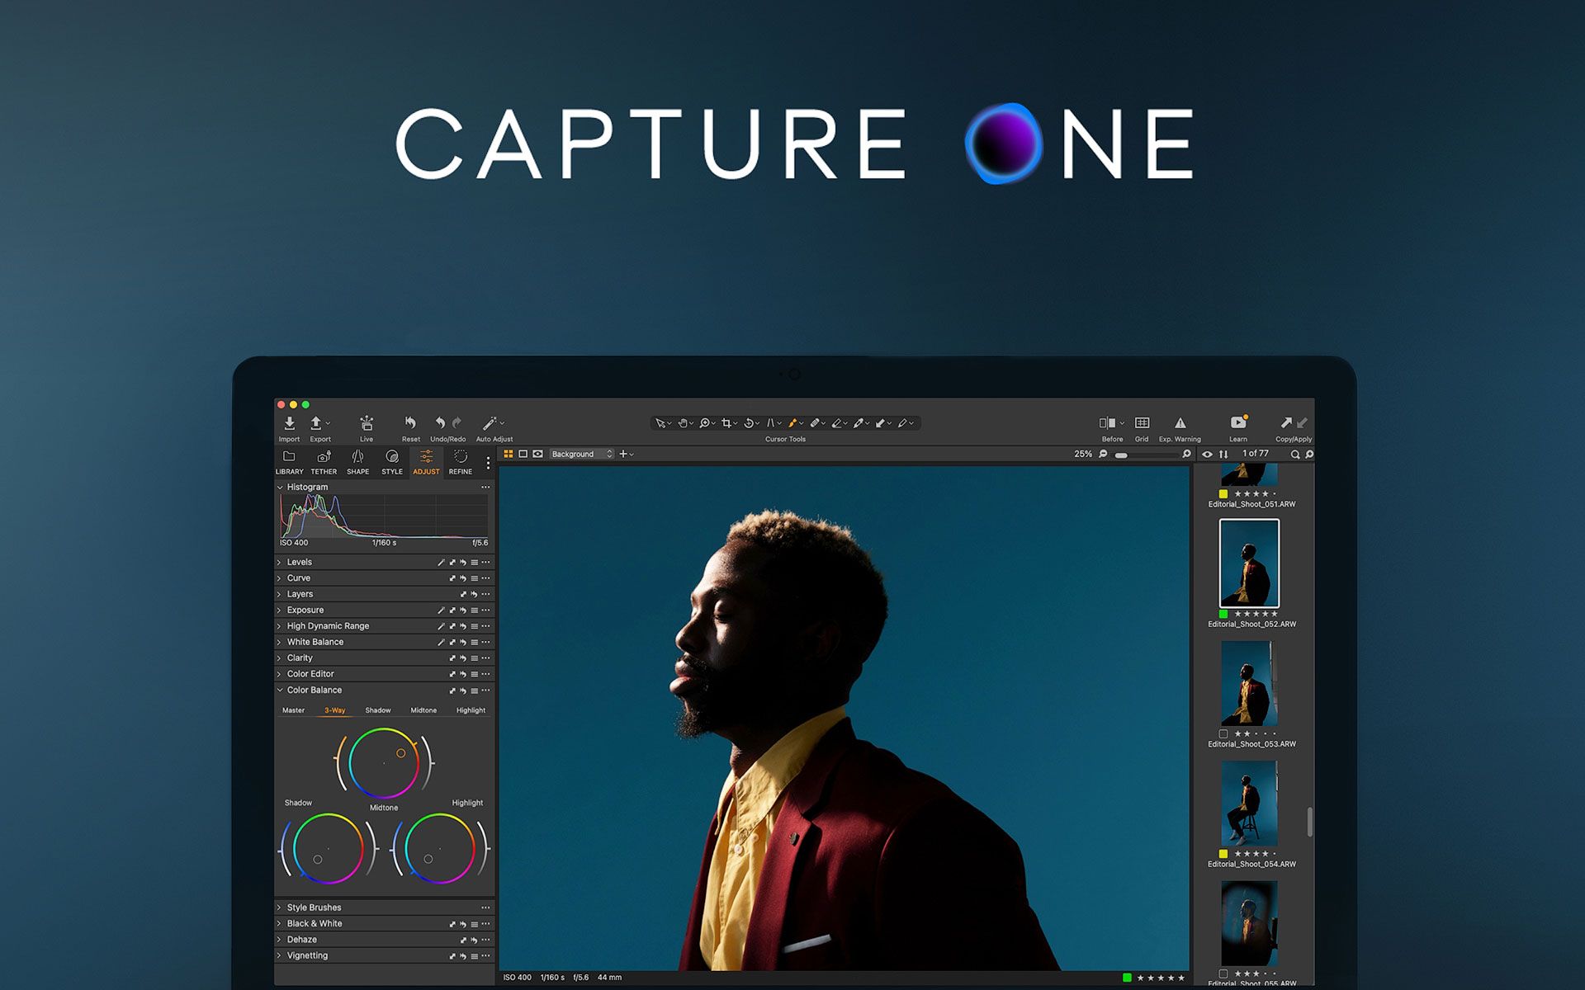Click the Import icon

point(289,424)
